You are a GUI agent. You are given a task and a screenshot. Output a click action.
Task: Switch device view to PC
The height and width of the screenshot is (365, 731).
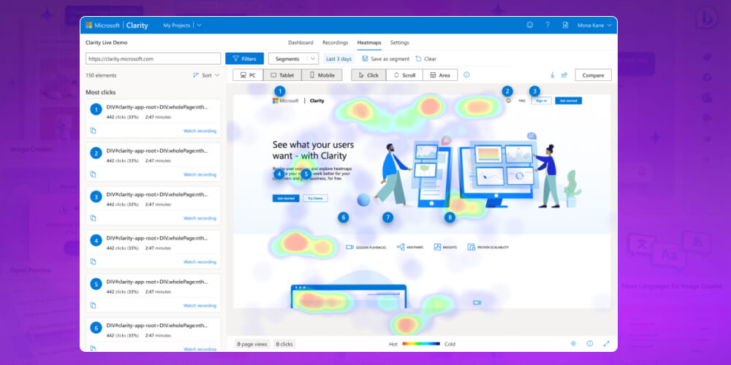coord(248,74)
